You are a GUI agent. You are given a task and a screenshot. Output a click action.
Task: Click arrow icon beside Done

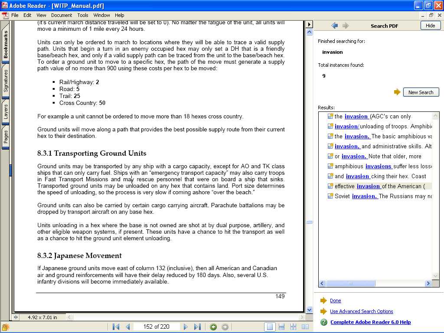pos(323,300)
